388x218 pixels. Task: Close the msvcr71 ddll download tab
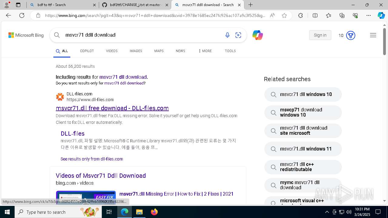point(239,5)
